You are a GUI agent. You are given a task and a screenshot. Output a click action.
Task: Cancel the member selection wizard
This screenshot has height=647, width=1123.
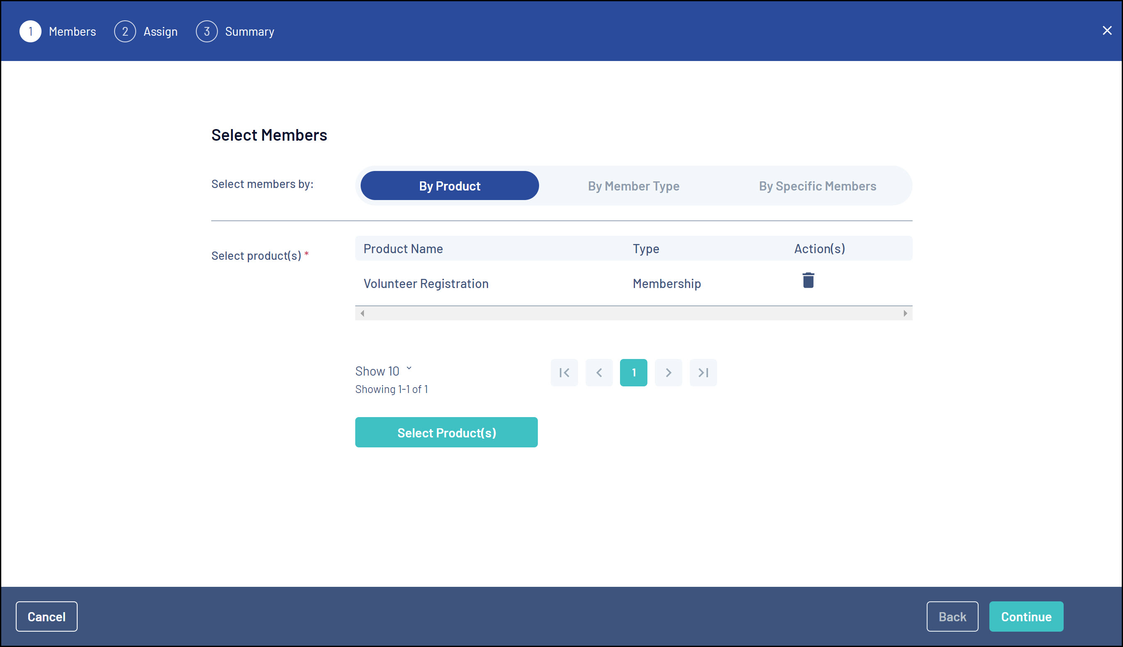click(46, 616)
